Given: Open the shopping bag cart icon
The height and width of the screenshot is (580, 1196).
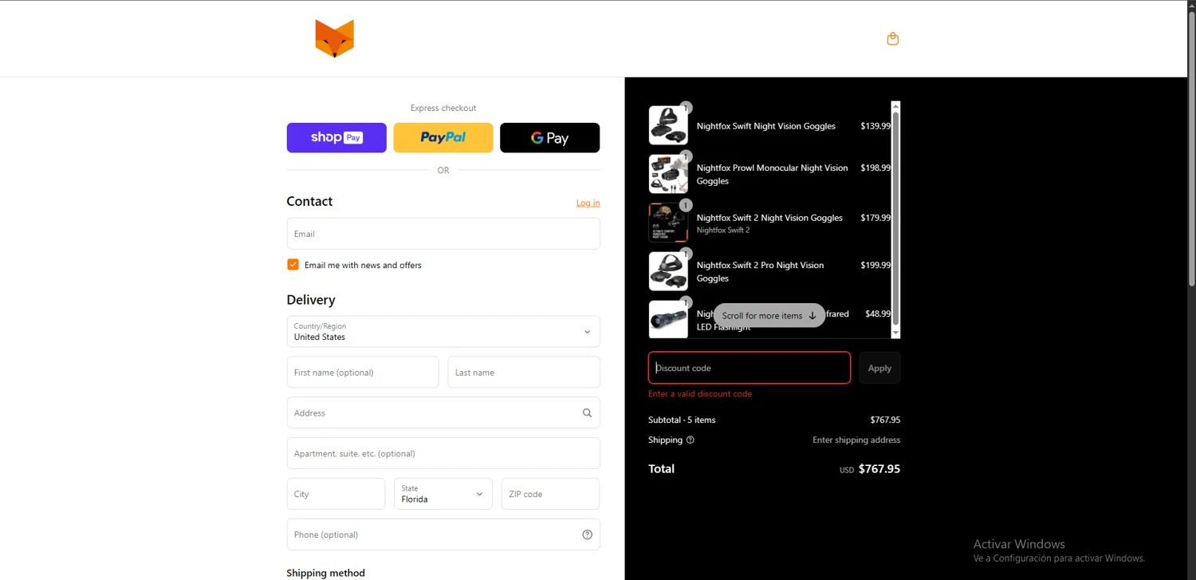Looking at the screenshot, I should click(x=893, y=38).
